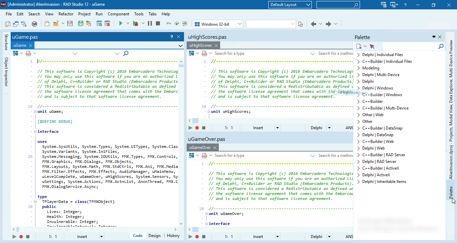This screenshot has width=457, height=243.
Task: Open the Refactor menu
Action: pyautogui.click(x=66, y=14)
